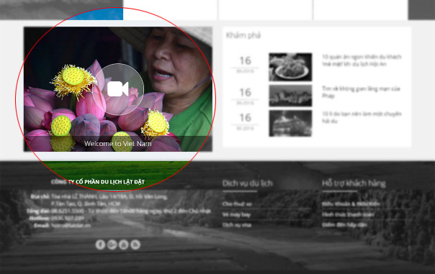Open the 'Điều Khoản & Điều Kiện' footer link
435x274 pixels.
351,204
